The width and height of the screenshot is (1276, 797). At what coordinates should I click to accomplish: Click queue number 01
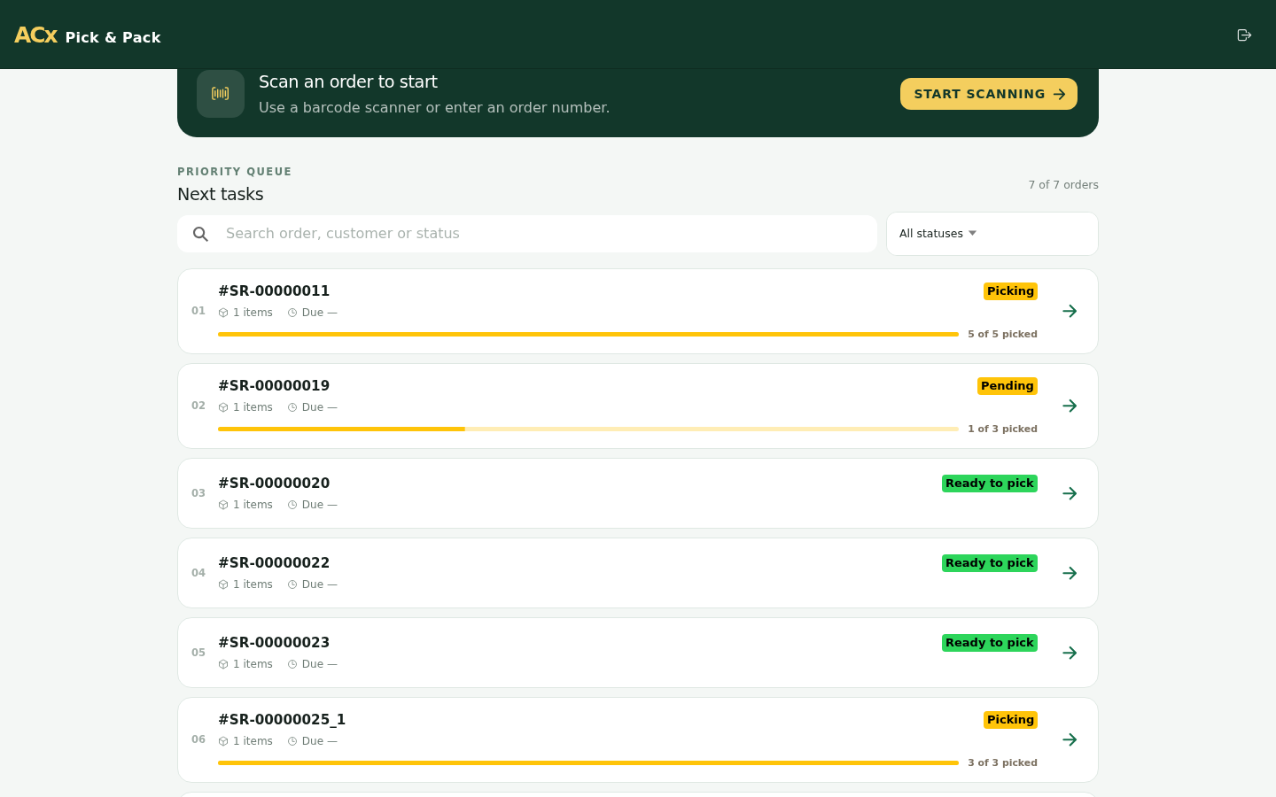198,311
